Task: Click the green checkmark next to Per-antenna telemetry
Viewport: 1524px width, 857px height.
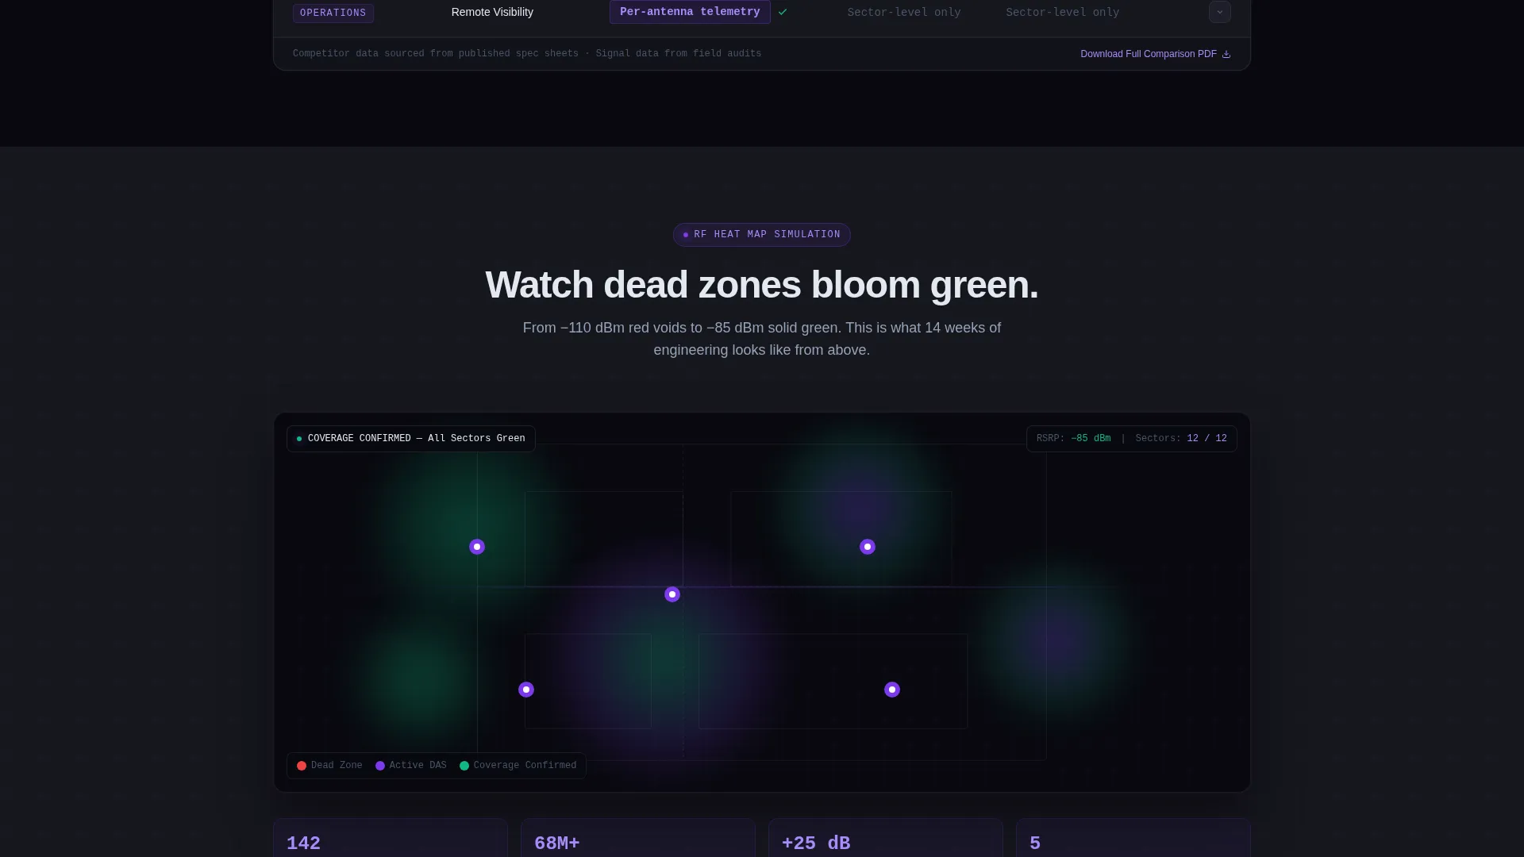Action: [783, 12]
